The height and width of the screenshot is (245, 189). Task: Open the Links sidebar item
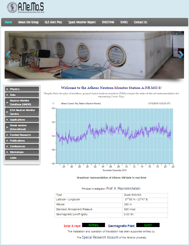point(22,158)
